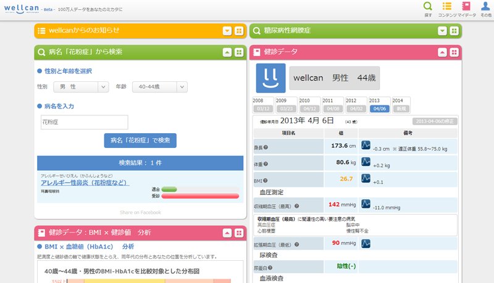Viewport: 494px width, 283px height.
Task: Expand the wellcanからのお知らせ panel
Action: (x=227, y=31)
